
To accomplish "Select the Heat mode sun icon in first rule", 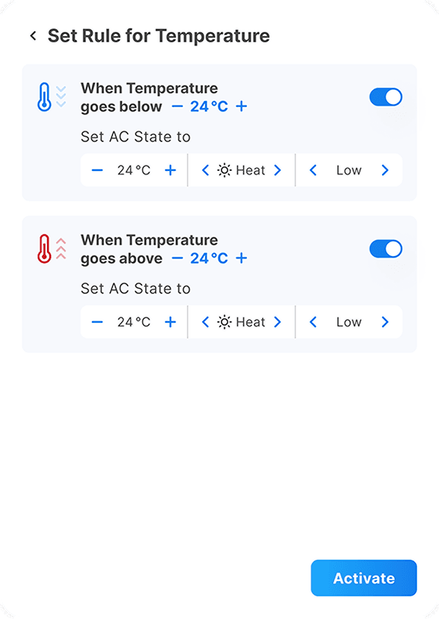I will pyautogui.click(x=226, y=170).
